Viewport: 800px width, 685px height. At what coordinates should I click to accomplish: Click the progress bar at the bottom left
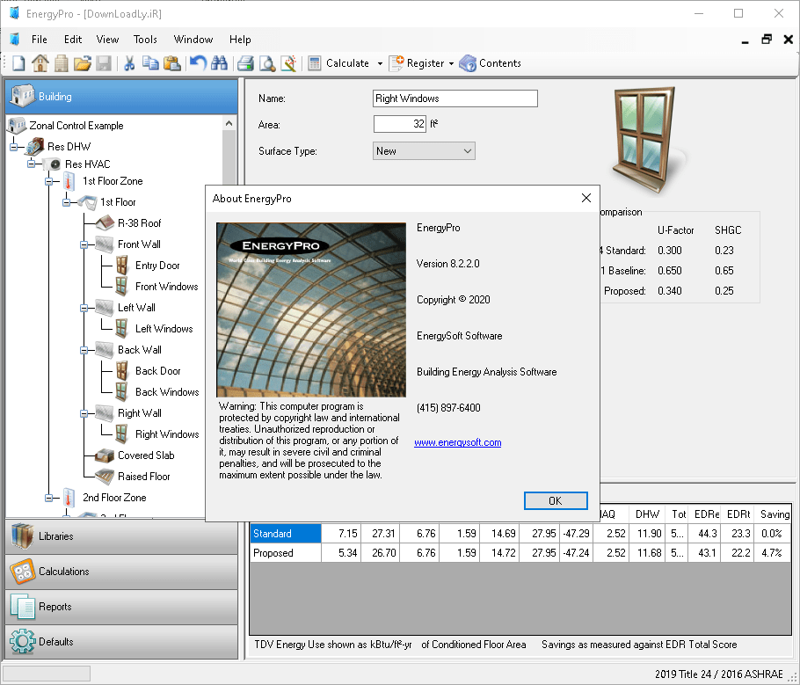pyautogui.click(x=46, y=671)
